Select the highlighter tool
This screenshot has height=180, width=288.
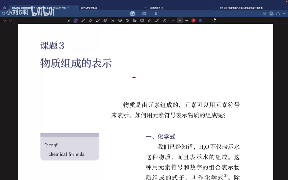point(98,20)
